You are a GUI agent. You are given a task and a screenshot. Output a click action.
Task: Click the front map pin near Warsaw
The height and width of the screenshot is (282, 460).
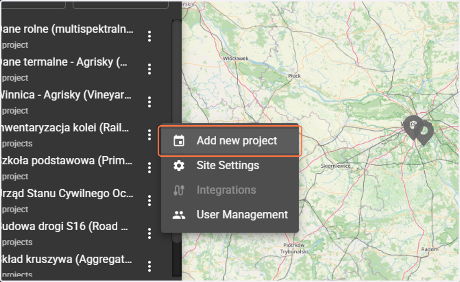[x=424, y=132]
